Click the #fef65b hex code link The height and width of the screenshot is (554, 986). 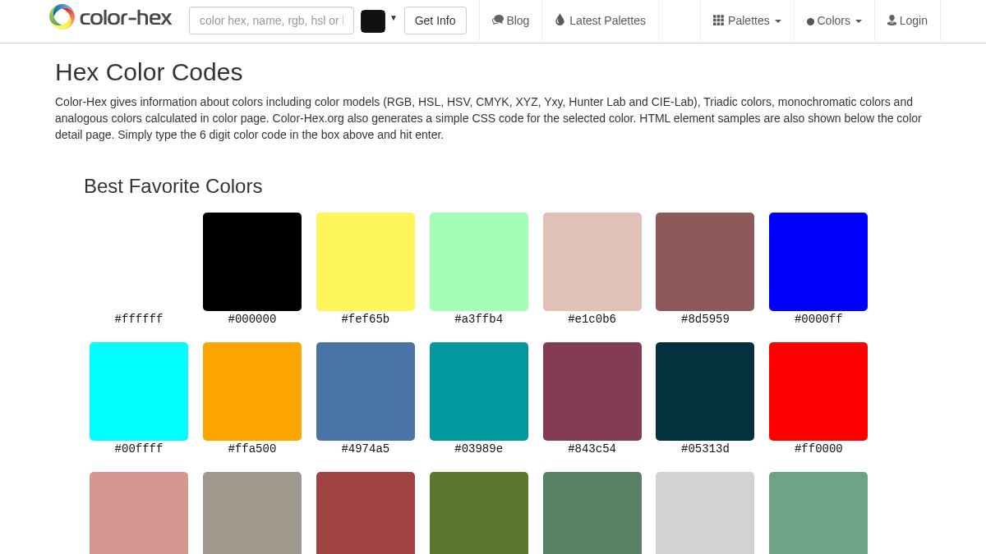point(366,319)
